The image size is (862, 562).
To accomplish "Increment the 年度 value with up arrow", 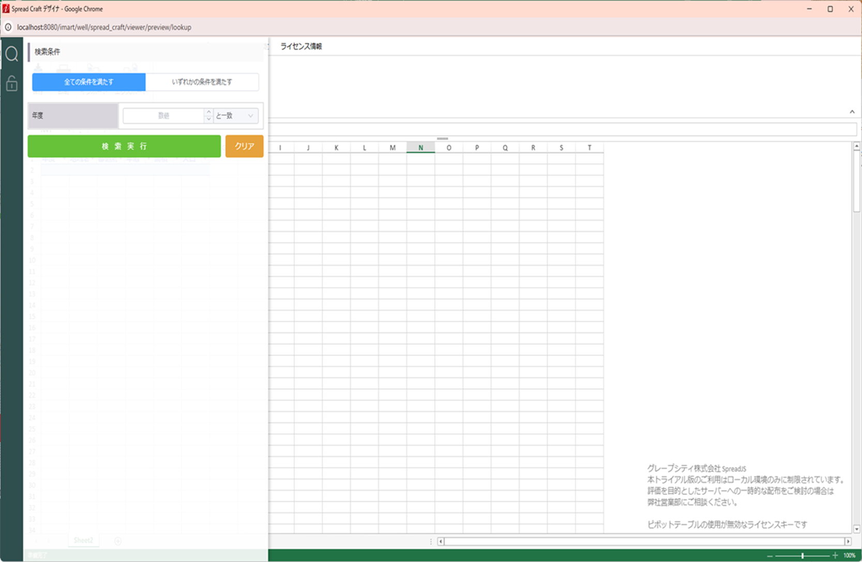I will 208,112.
